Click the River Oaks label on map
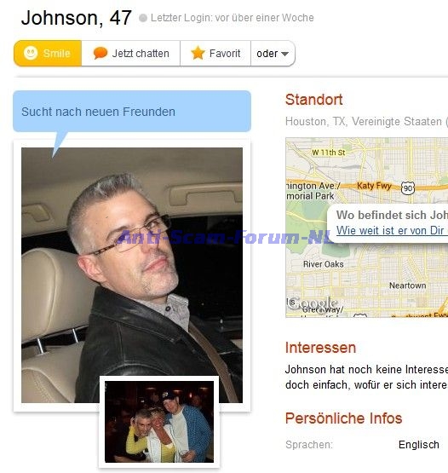Image resolution: width=448 pixels, height=473 pixels. click(323, 264)
